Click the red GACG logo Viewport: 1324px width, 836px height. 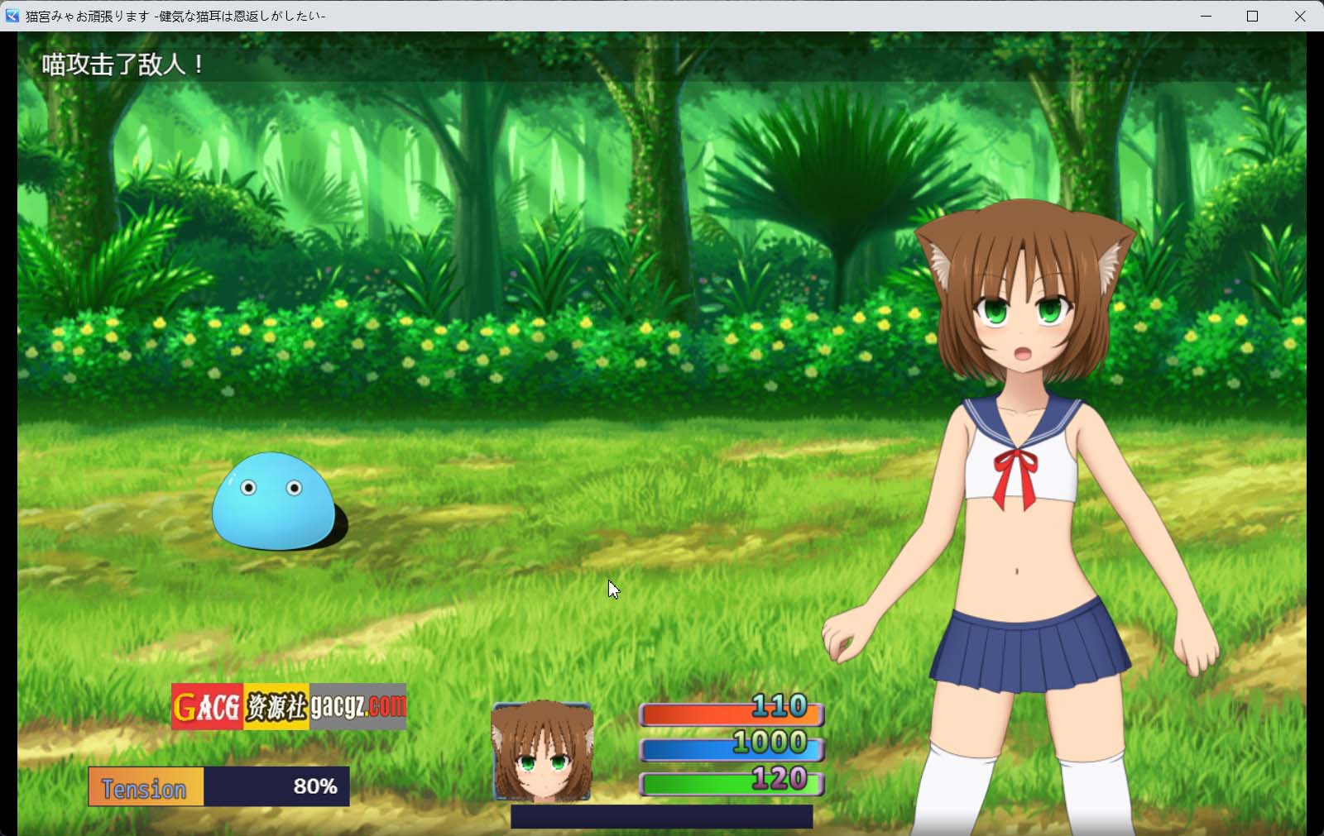click(x=207, y=707)
